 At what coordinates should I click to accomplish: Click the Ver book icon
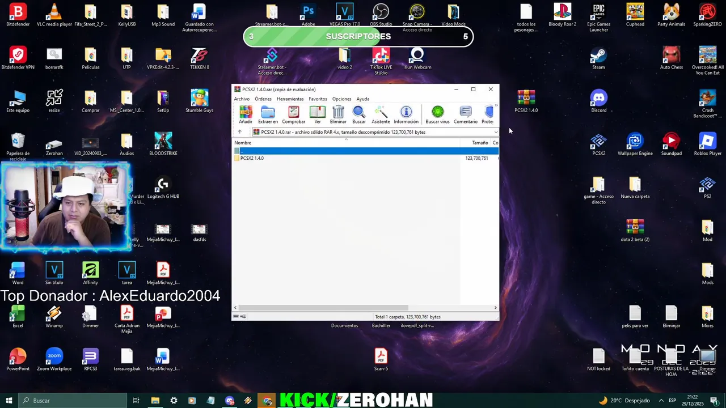point(317,114)
